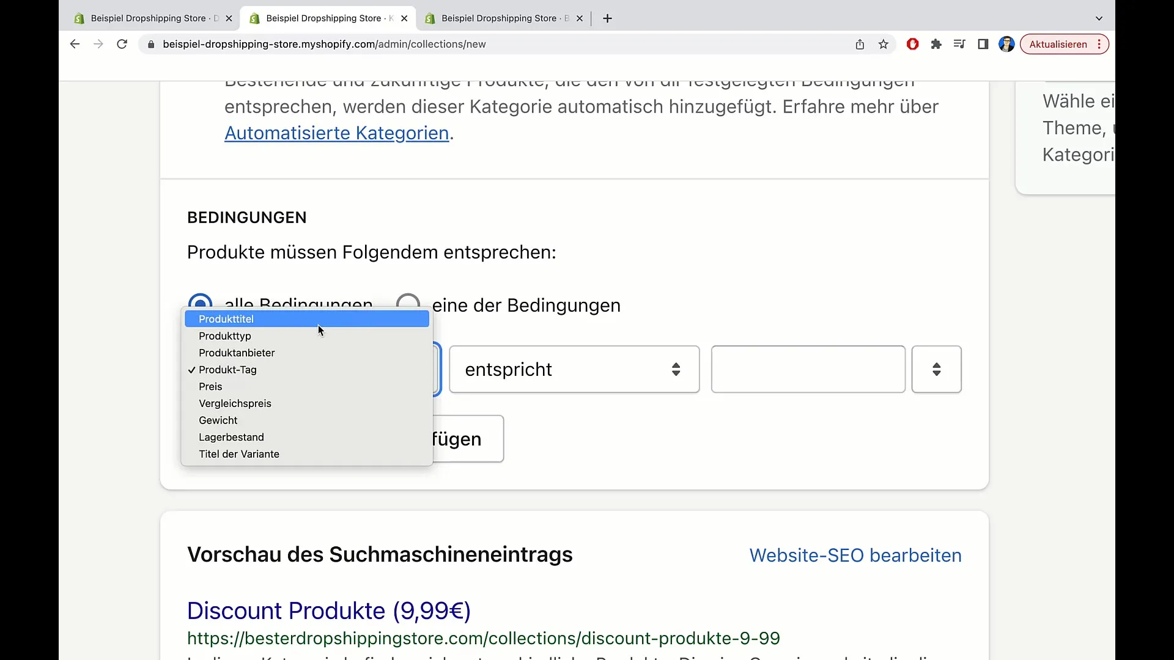This screenshot has width=1174, height=660.
Task: Click the browser back arrow
Action: click(75, 44)
